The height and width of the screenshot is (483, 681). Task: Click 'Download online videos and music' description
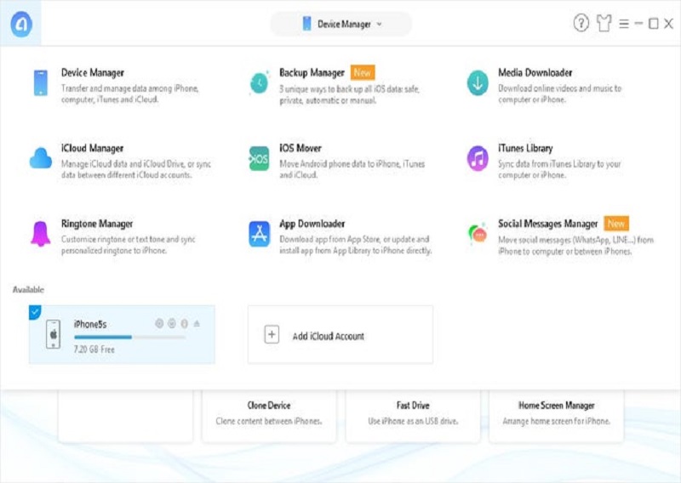point(560,94)
